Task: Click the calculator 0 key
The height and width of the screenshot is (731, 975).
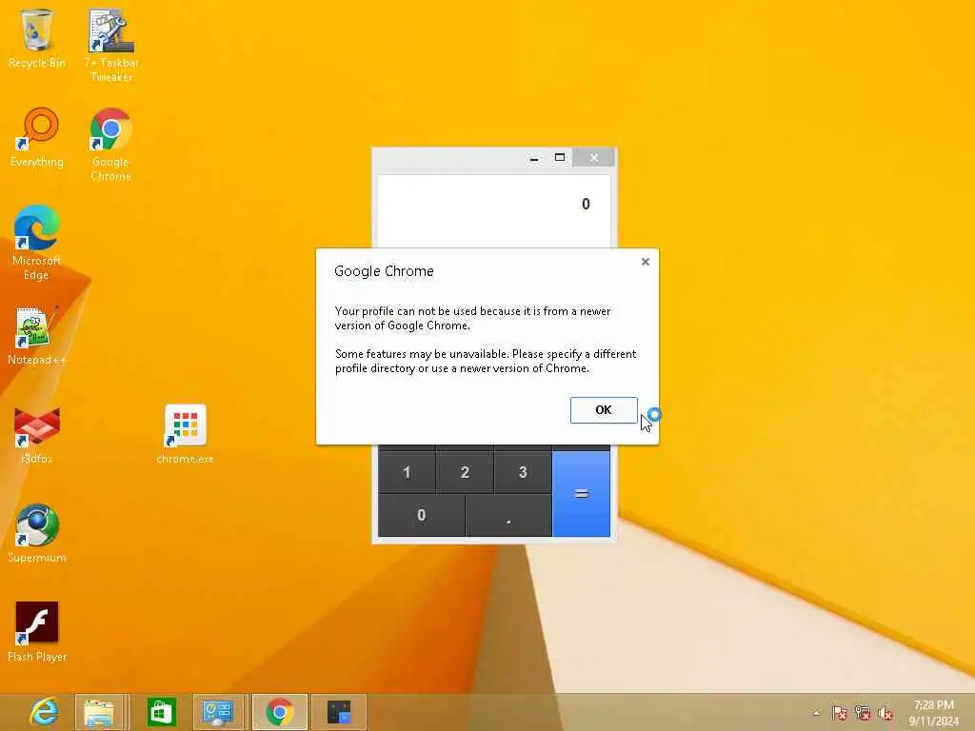Action: pyautogui.click(x=421, y=515)
